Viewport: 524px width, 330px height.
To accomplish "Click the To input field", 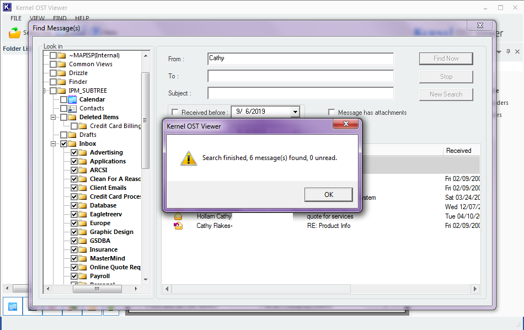I will [301, 76].
